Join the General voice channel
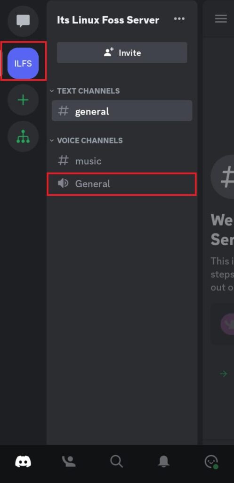The height and width of the screenshot is (483, 234). (122, 184)
